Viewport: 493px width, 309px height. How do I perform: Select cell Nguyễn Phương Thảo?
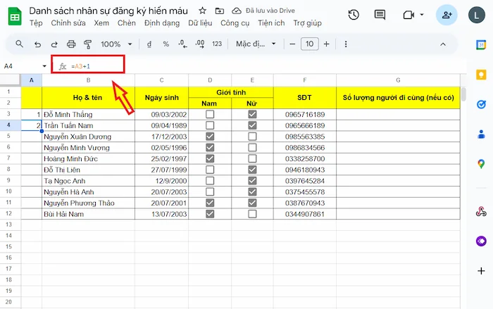click(x=88, y=203)
